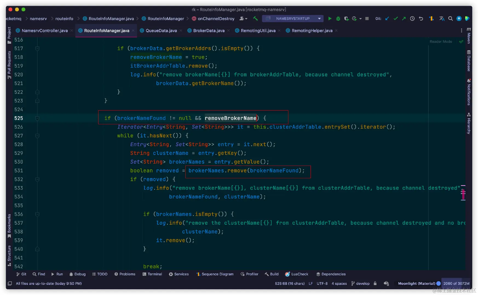
Task: Toggle the Project tool window
Action: 9,35
